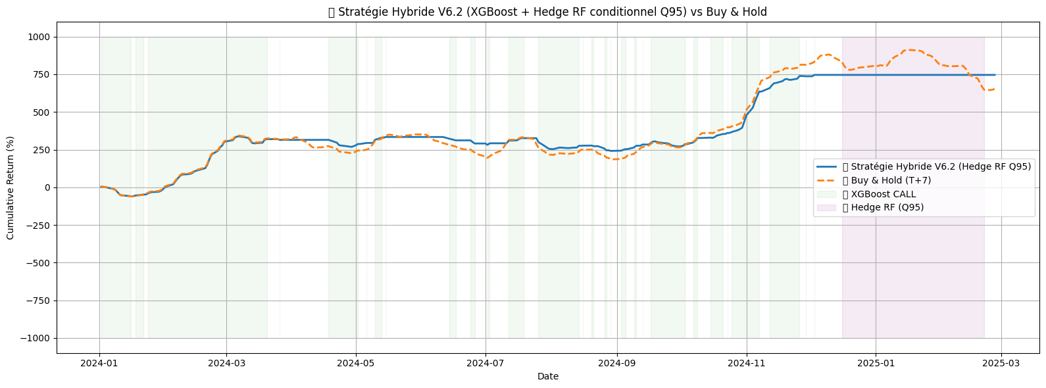Click the x-axis tick label 2024-11
The height and width of the screenshot is (388, 1046).
pos(747,364)
